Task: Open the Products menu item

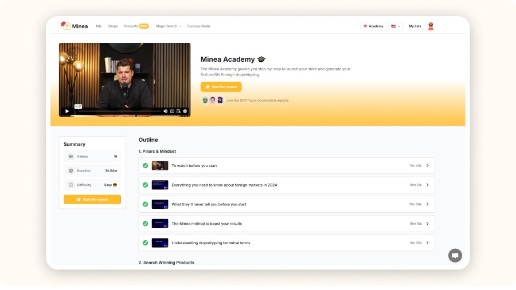Action: (131, 26)
